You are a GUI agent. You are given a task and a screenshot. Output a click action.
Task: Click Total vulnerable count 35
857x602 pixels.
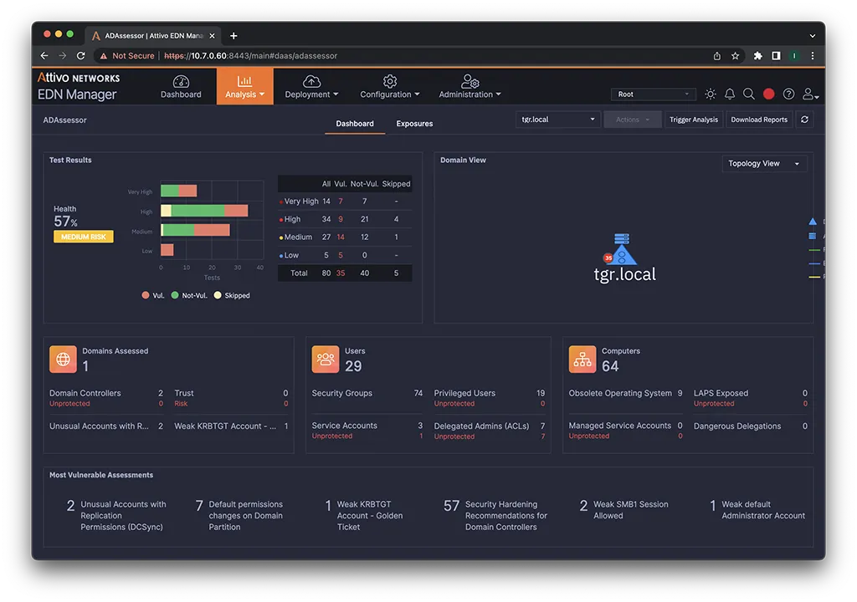coord(341,273)
